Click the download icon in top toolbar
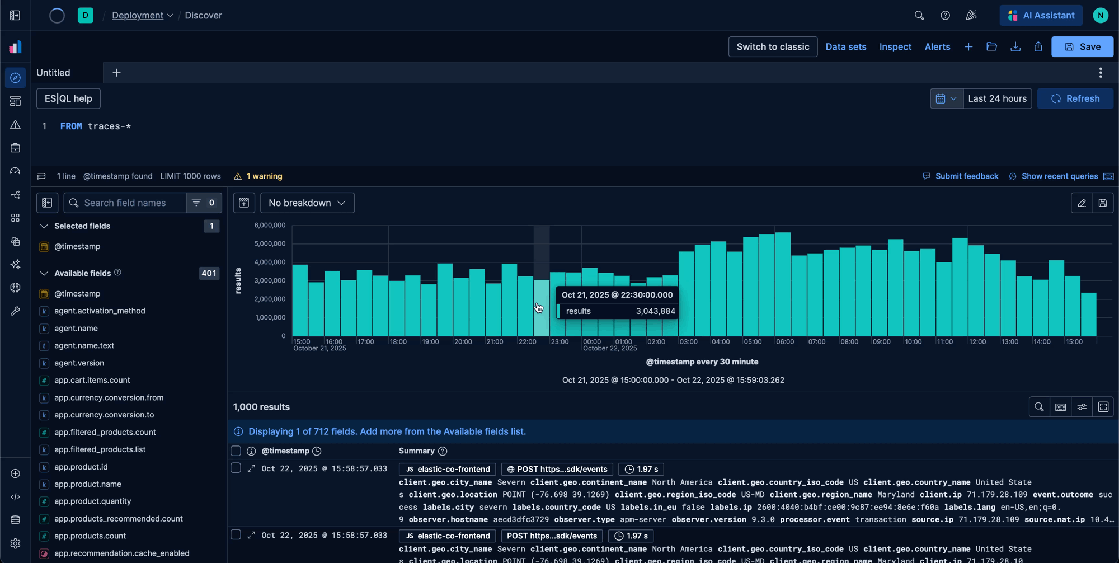This screenshot has height=563, width=1119. [x=1015, y=47]
